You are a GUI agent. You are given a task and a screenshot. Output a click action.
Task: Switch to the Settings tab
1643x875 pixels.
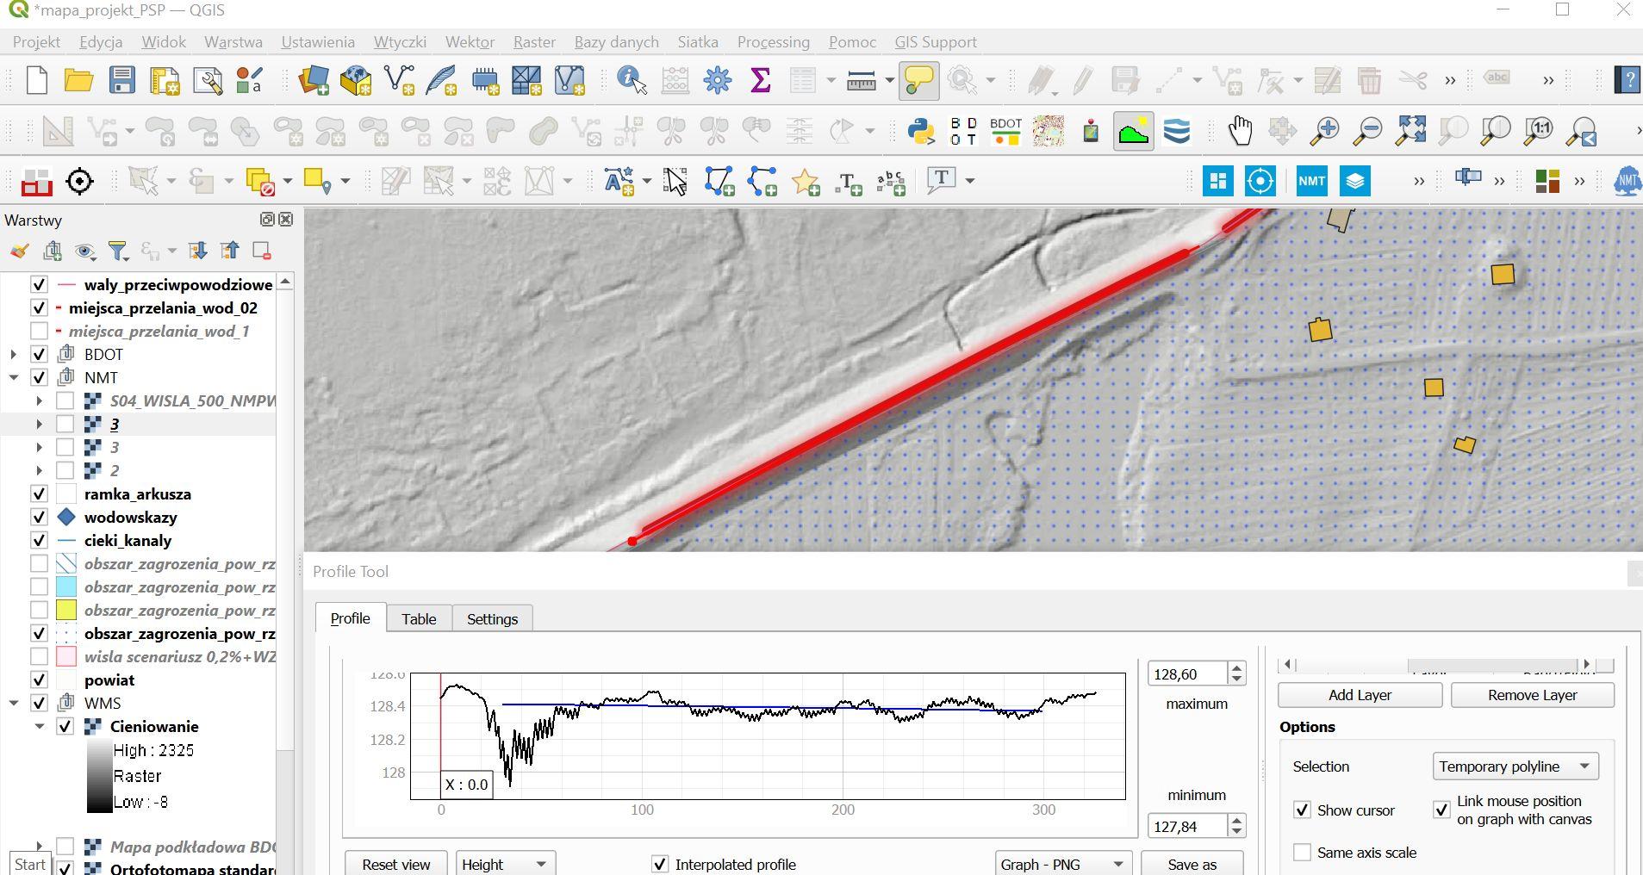pos(492,618)
